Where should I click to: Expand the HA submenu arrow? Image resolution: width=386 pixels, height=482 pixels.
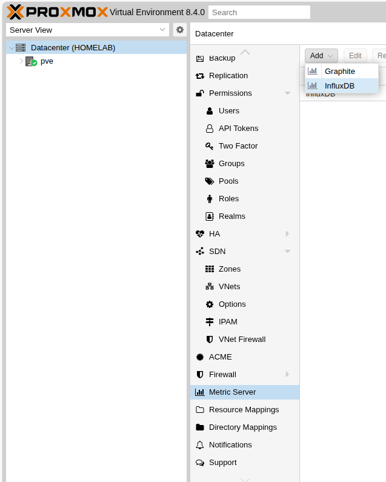tap(287, 233)
